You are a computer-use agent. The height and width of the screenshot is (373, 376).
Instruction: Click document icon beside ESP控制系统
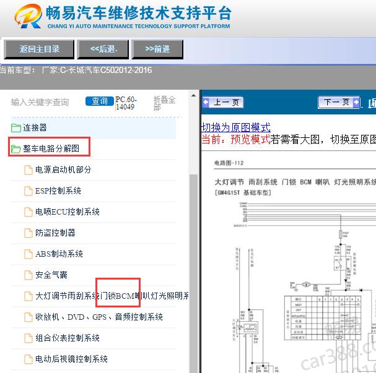[x=28, y=191]
